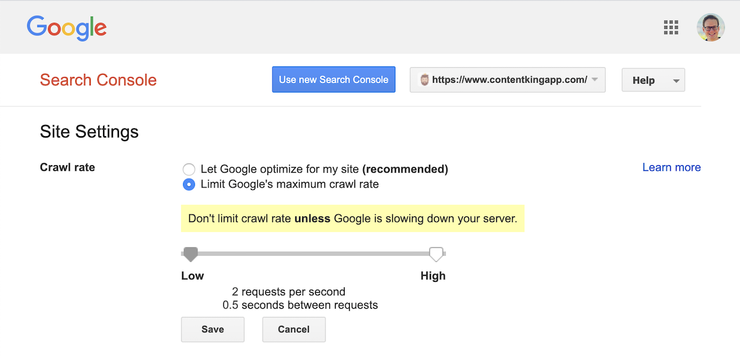Click the Low-end crawl rate slider handle
Image resolution: width=740 pixels, height=360 pixels.
pyautogui.click(x=191, y=254)
